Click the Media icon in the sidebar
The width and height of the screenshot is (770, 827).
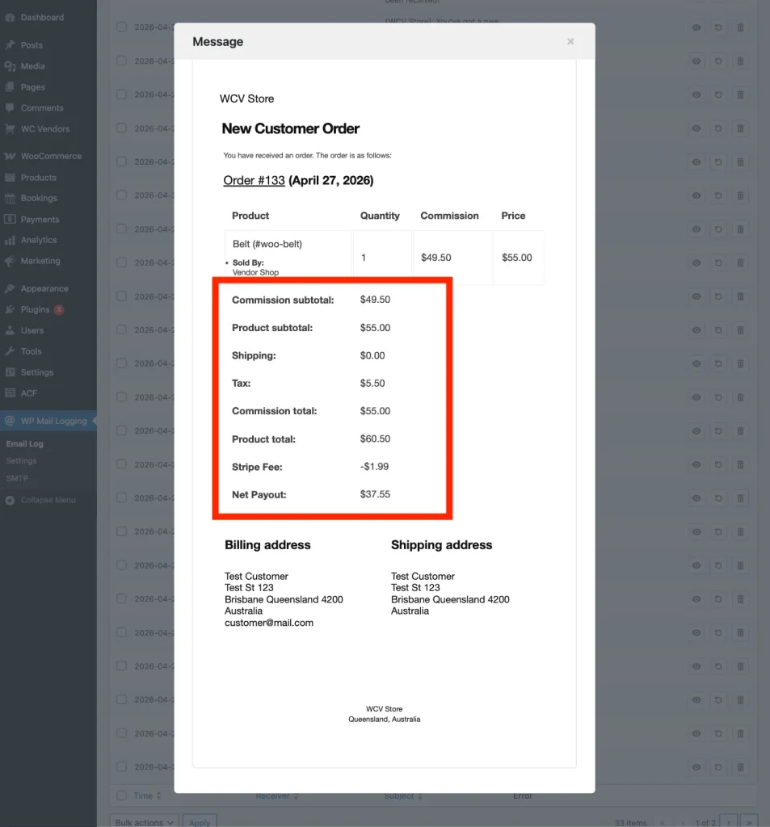pos(10,66)
